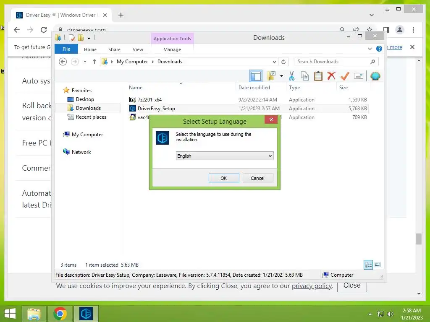Select the 7z2201-x64 file

click(149, 100)
